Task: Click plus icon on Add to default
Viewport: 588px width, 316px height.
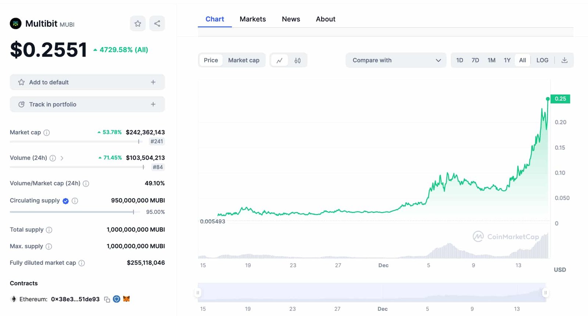Action: click(153, 82)
